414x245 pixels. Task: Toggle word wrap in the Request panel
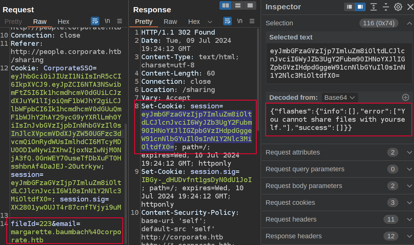coord(95,21)
